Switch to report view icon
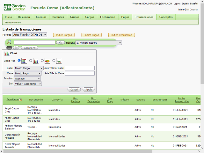 tap(10, 48)
